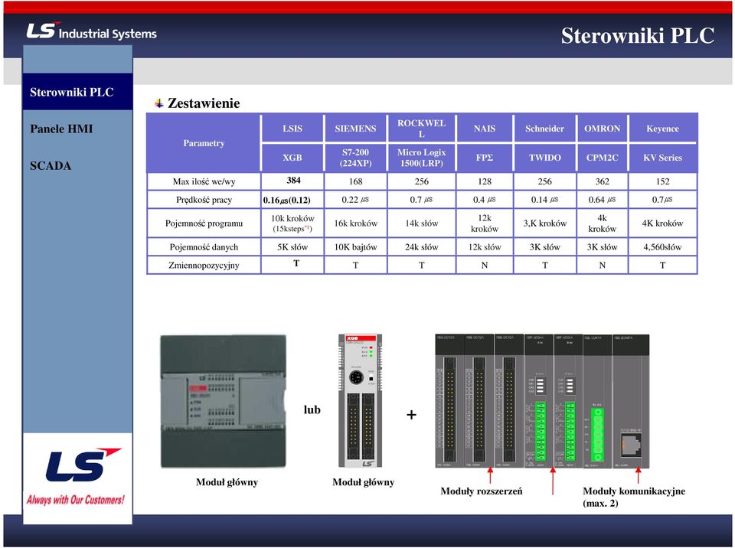
Task: Click the '10K bajtów' data capacity cell
Action: [355, 247]
